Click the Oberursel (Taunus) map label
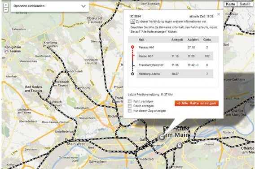This screenshot has width=255, height=169. (94, 20)
